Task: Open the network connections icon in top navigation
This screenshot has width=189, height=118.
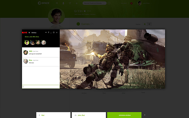Action: point(70,3)
